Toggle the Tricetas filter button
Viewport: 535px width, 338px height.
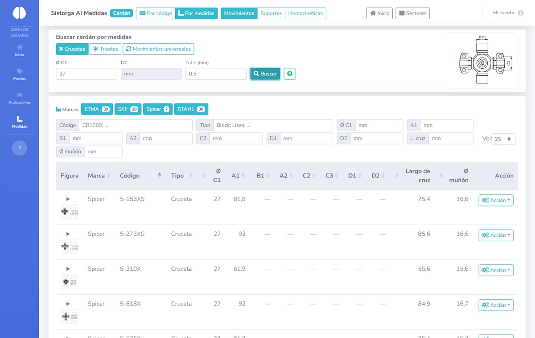click(105, 49)
